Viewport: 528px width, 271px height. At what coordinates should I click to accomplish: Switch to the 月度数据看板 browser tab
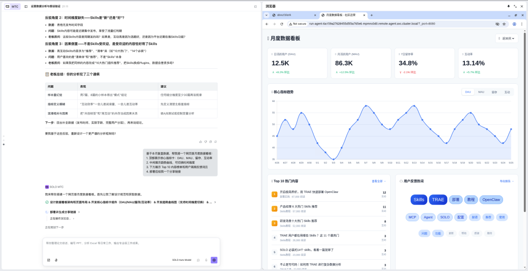click(343, 15)
